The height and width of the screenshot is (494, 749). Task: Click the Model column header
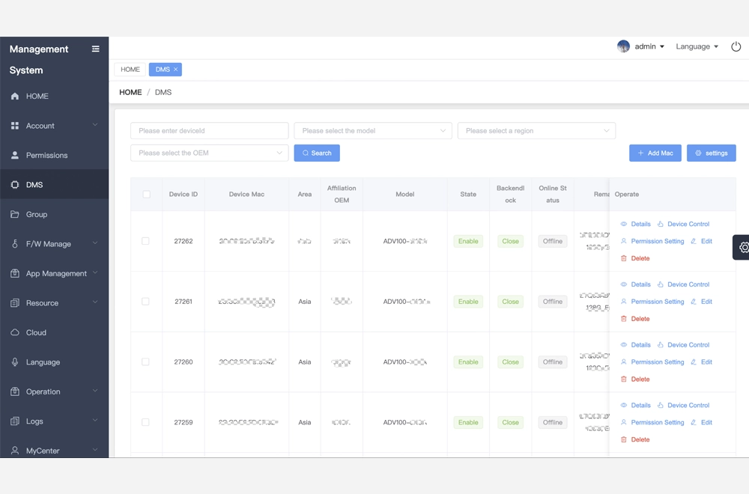(405, 195)
